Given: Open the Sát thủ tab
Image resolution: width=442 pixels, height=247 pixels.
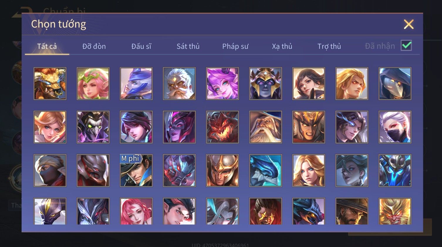Looking at the screenshot, I should (x=188, y=46).
